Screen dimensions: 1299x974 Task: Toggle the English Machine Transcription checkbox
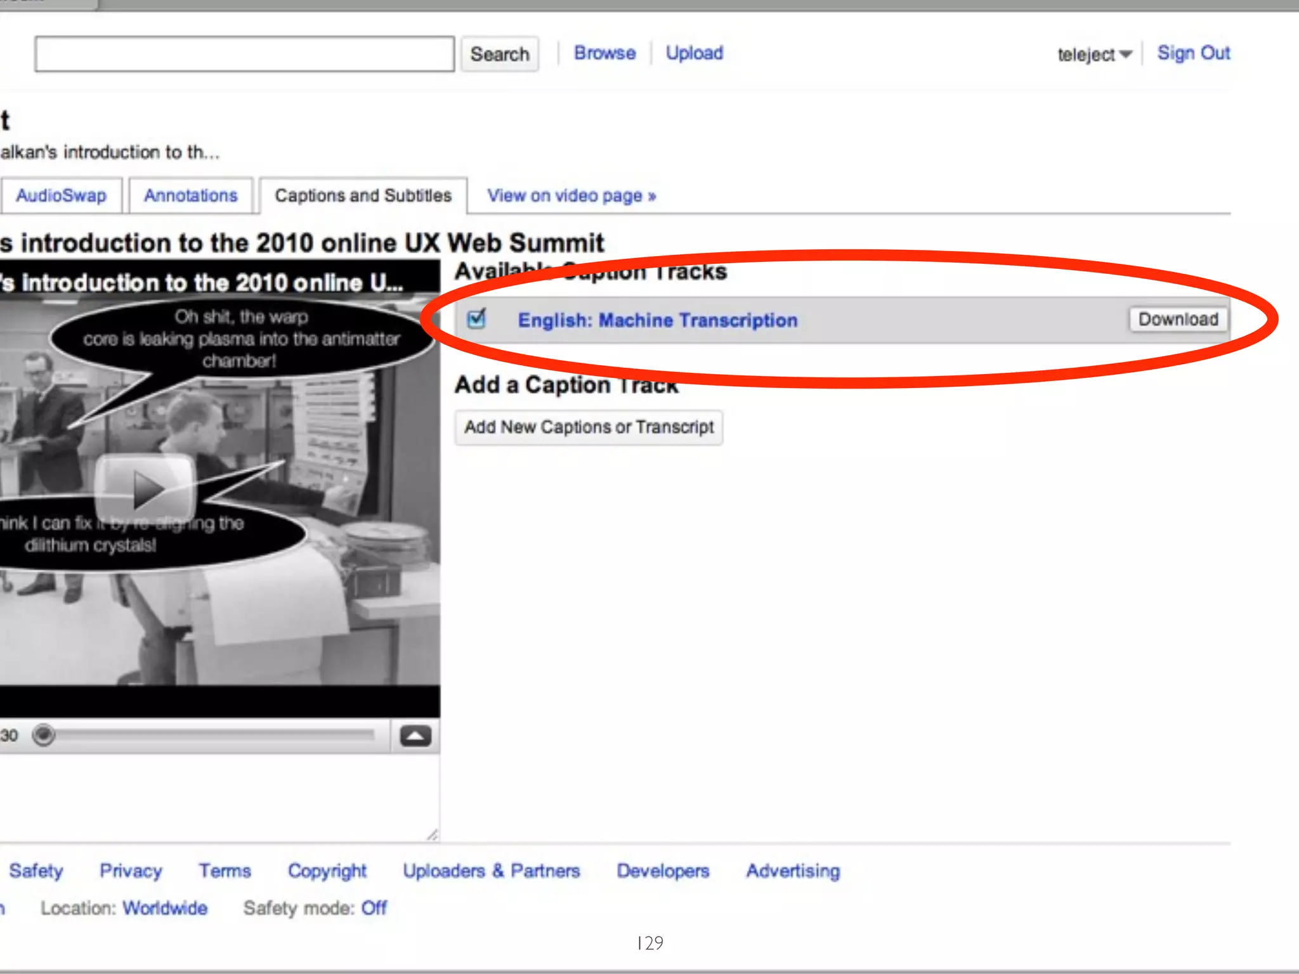476,318
